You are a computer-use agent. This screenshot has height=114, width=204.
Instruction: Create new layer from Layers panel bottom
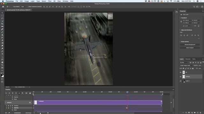[198, 113]
